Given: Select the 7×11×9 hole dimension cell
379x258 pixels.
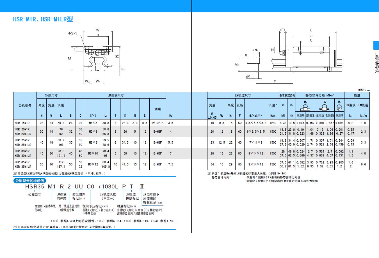Looking at the screenshot, I should 256,142.
